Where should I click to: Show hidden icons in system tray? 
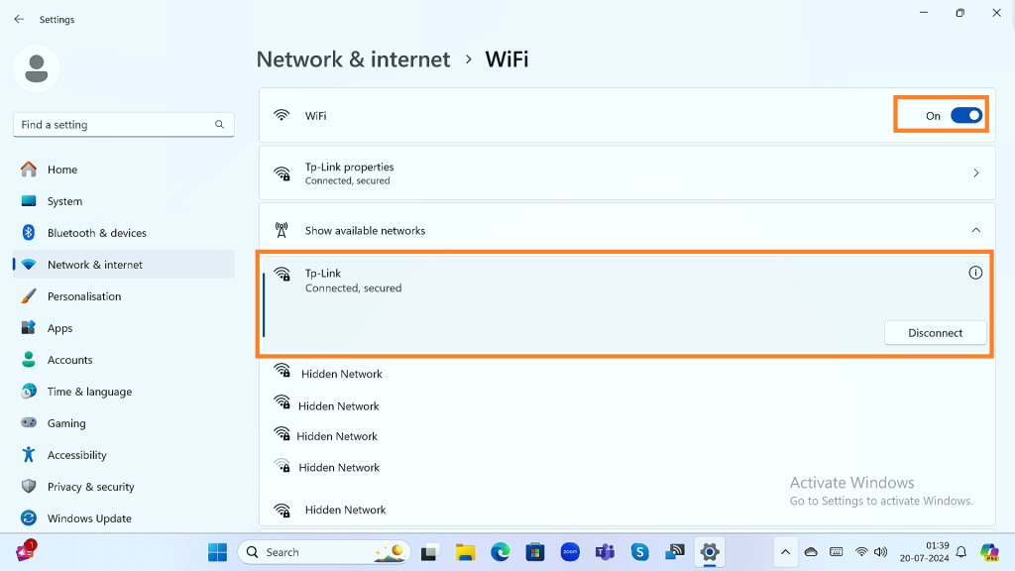coord(785,552)
